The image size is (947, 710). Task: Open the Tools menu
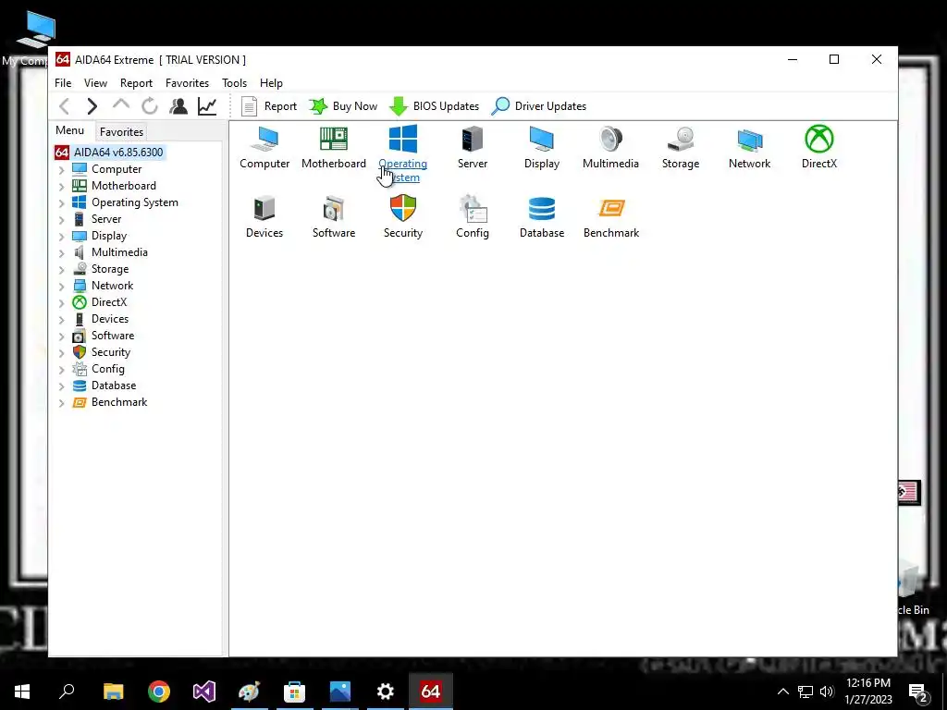(234, 82)
